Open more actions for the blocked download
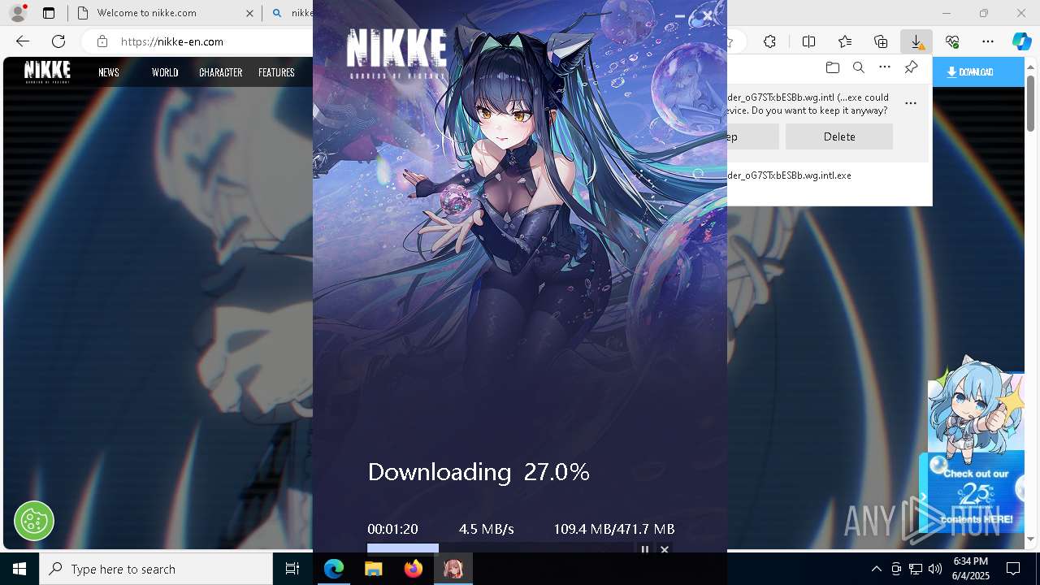Image resolution: width=1040 pixels, height=585 pixels. (x=911, y=103)
